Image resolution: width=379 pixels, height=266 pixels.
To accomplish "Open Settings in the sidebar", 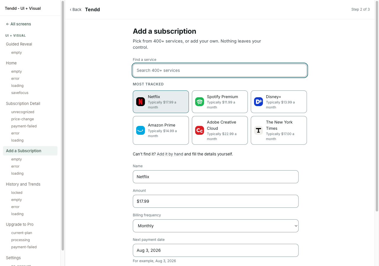I will pyautogui.click(x=13, y=258).
